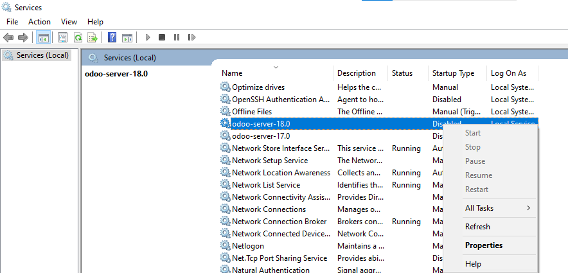The height and width of the screenshot is (273, 568).
Task: Select Network Location Awareness service
Action: (x=281, y=173)
